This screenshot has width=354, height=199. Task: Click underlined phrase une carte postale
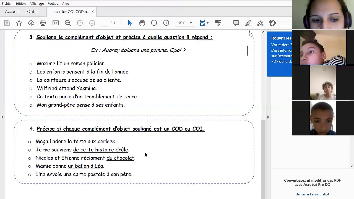click(84, 174)
